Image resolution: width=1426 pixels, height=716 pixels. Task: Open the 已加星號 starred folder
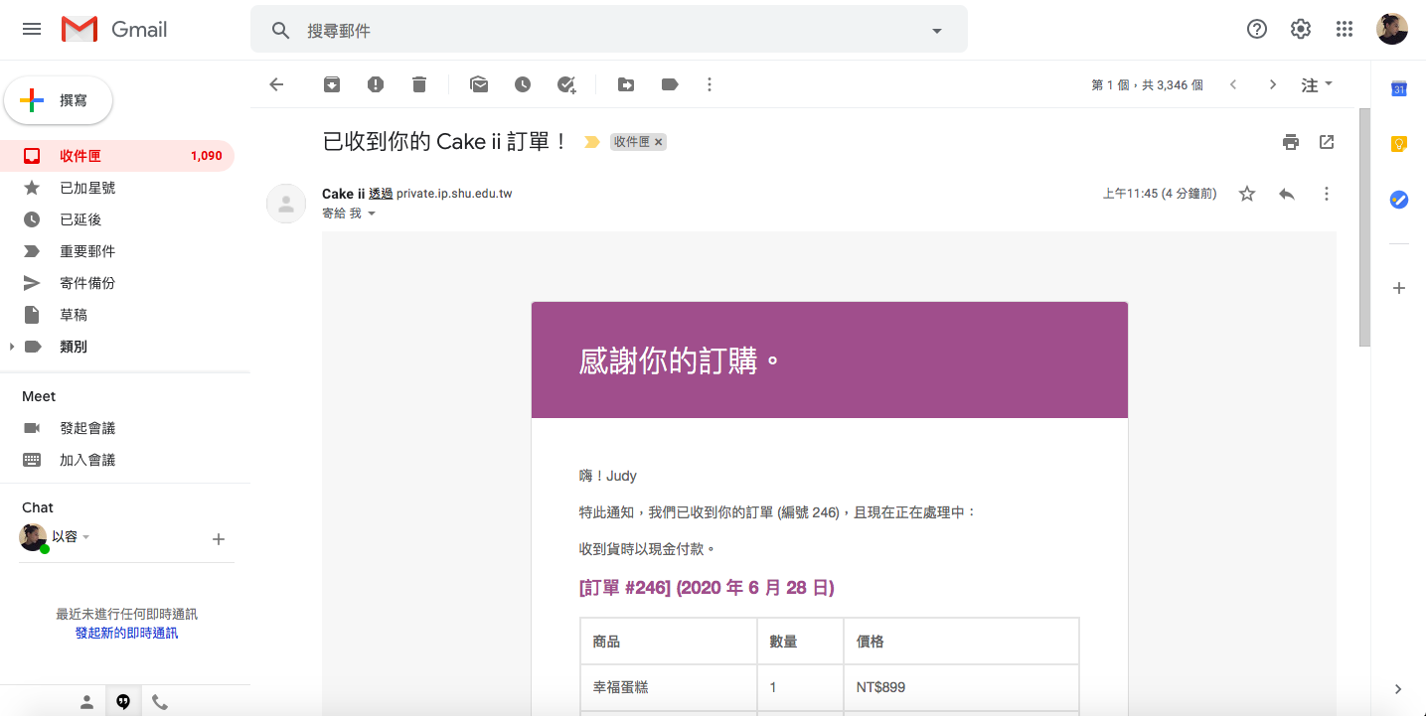[87, 188]
